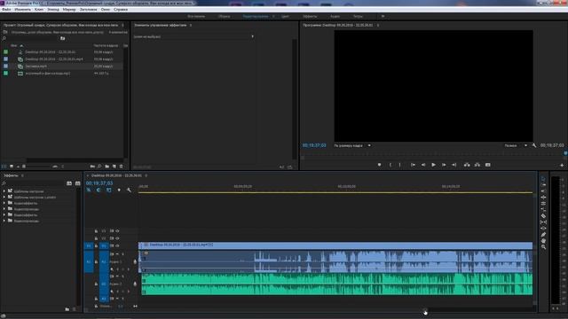Select the Slip tool
This screenshot has width=568, height=319.
pos(543,222)
